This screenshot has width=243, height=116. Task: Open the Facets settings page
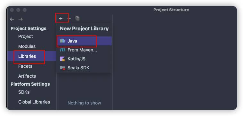(x=25, y=66)
